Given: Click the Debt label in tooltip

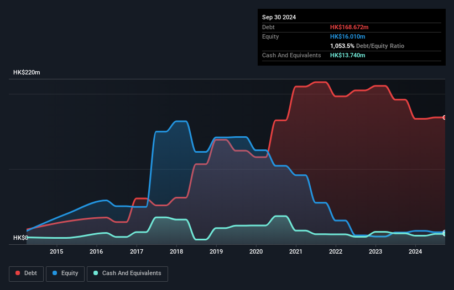Looking at the screenshot, I should (x=268, y=27).
